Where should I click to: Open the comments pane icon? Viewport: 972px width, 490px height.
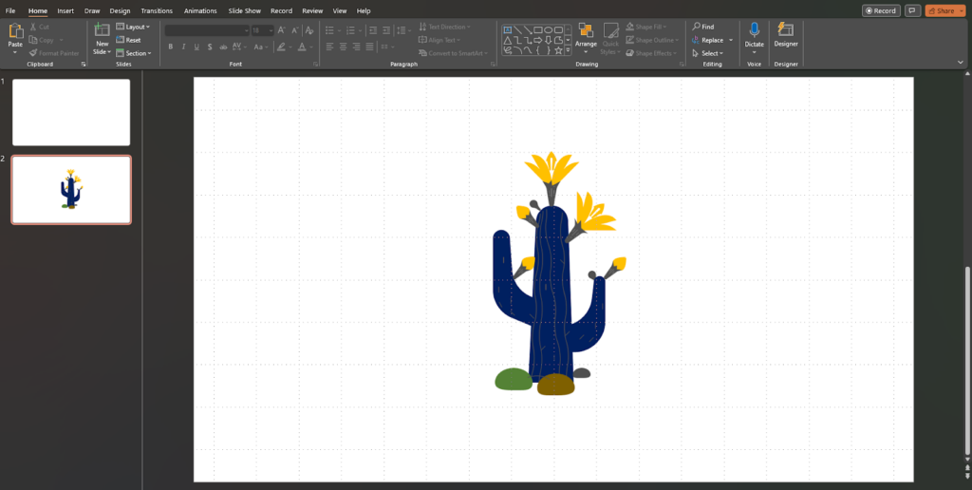coord(913,10)
